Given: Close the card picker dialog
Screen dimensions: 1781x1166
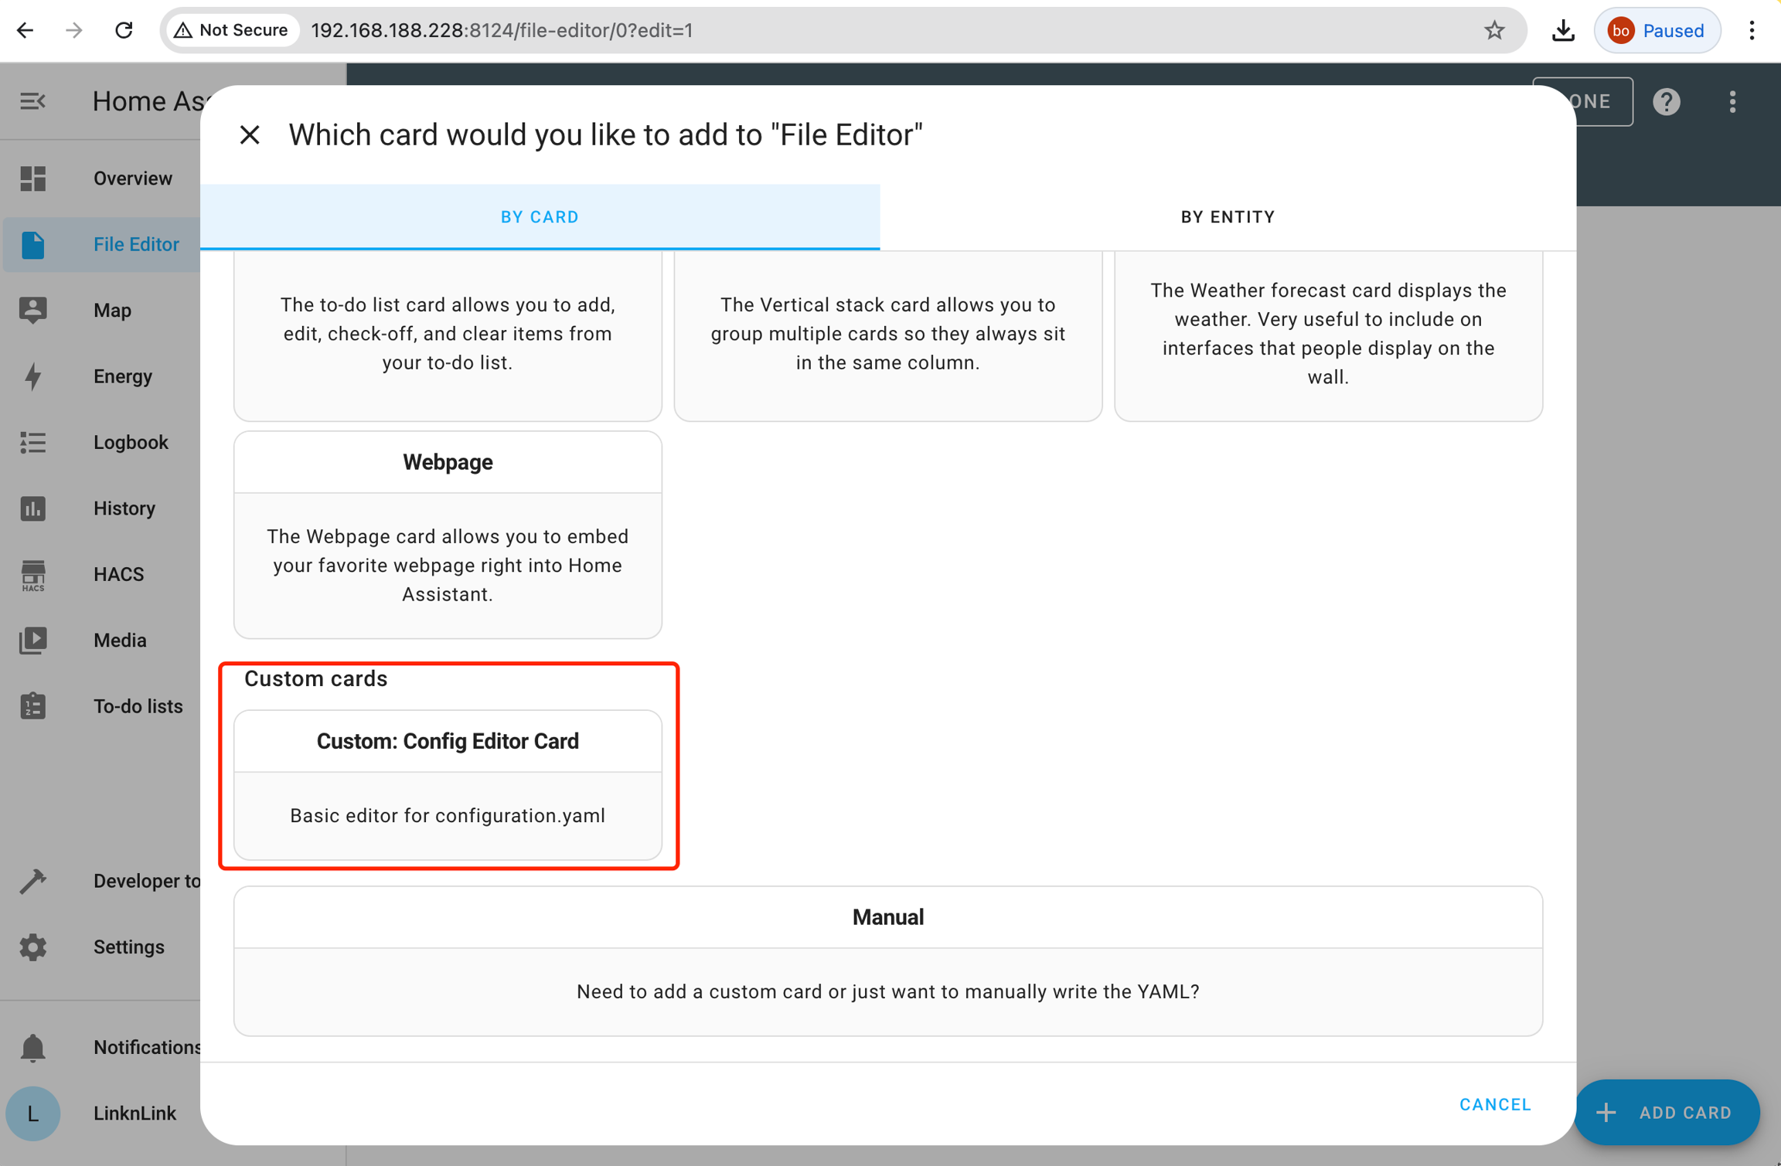Looking at the screenshot, I should point(249,135).
